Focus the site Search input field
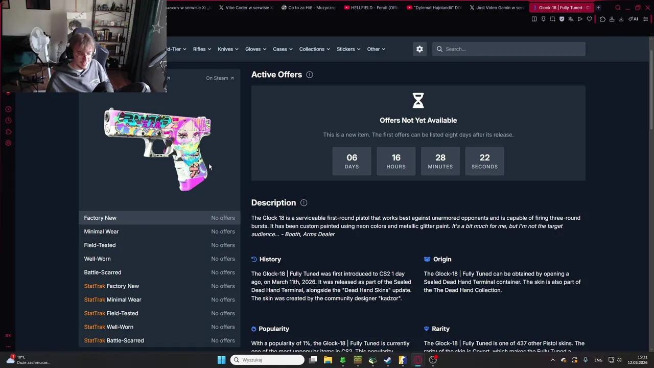Screen dimensions: 654x368 point(509,49)
